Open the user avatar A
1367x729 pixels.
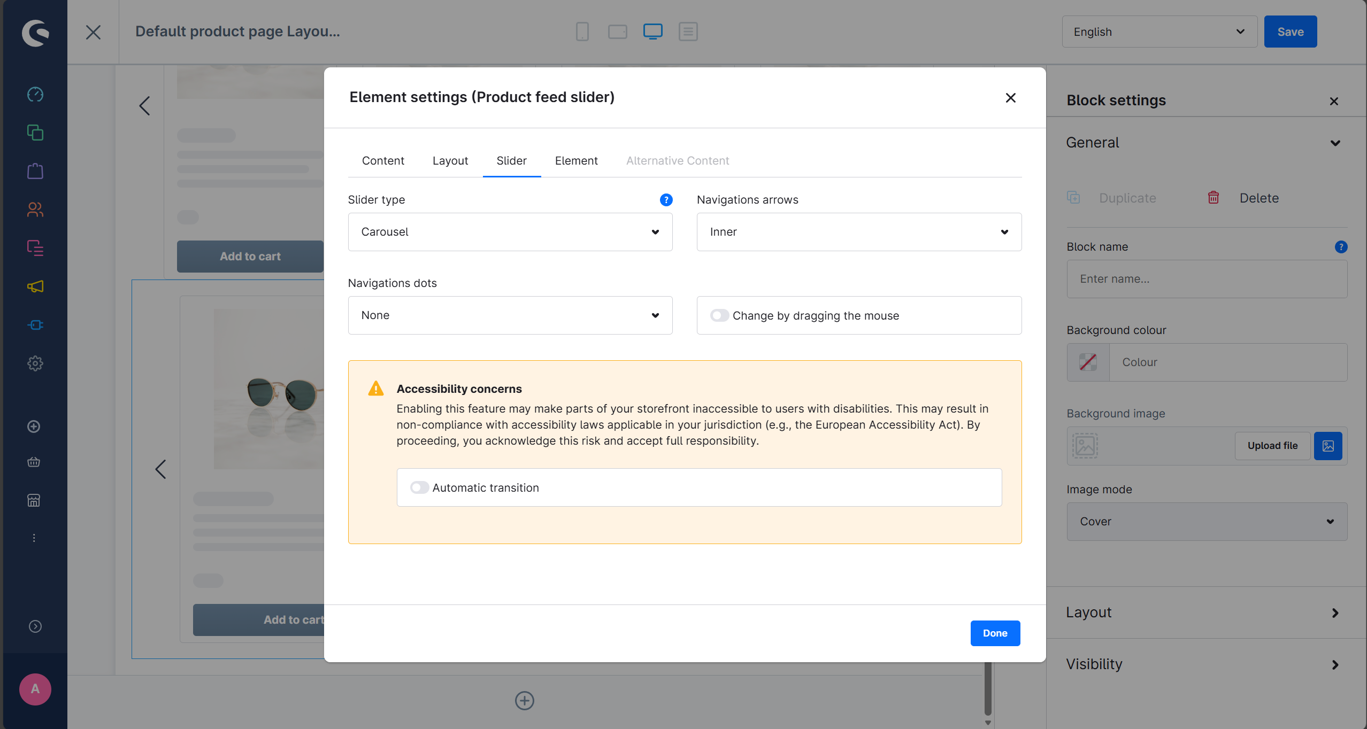coord(35,689)
